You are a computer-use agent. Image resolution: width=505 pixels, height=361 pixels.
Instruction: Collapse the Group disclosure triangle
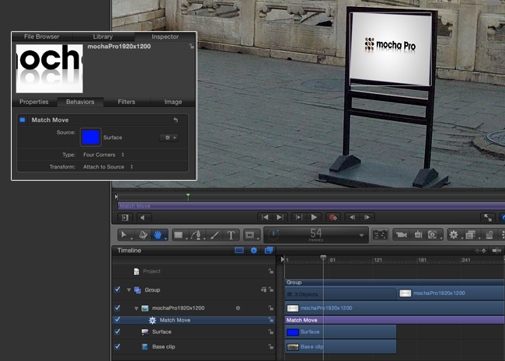pos(129,290)
